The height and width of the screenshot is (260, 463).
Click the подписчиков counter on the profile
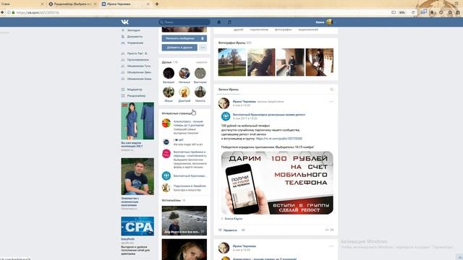tap(259, 30)
